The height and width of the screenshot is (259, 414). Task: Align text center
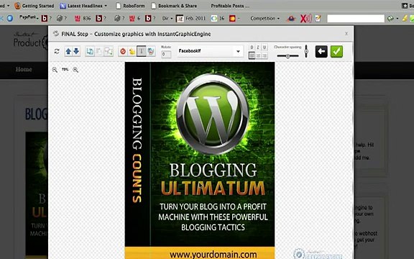pos(258,55)
